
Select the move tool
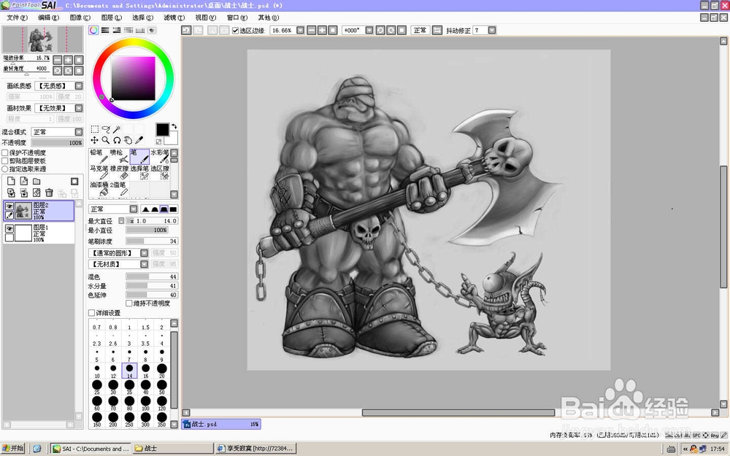pyautogui.click(x=94, y=140)
